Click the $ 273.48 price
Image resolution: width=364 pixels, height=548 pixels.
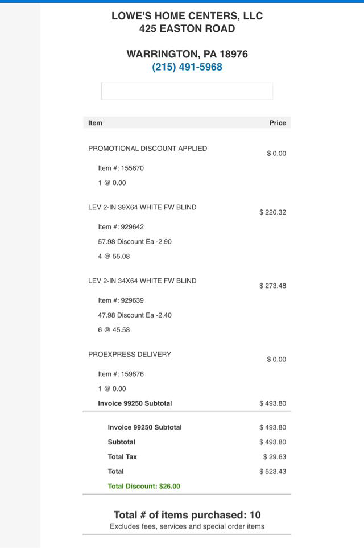click(273, 286)
